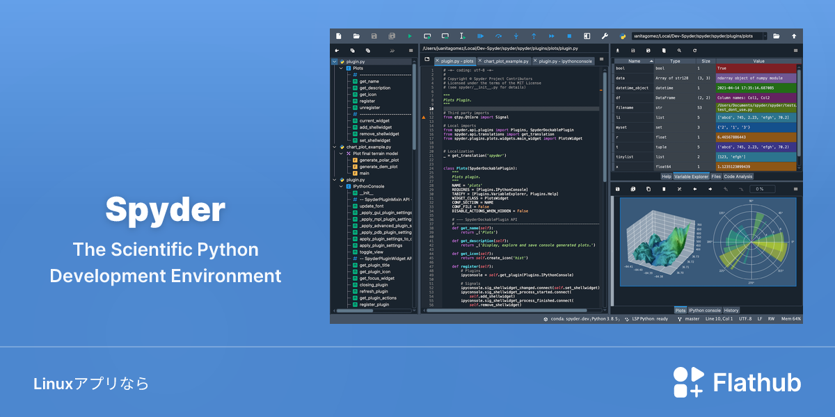The width and height of the screenshot is (835, 417).
Task: Click the terrain and polar plot image
Action: pyautogui.click(x=708, y=243)
